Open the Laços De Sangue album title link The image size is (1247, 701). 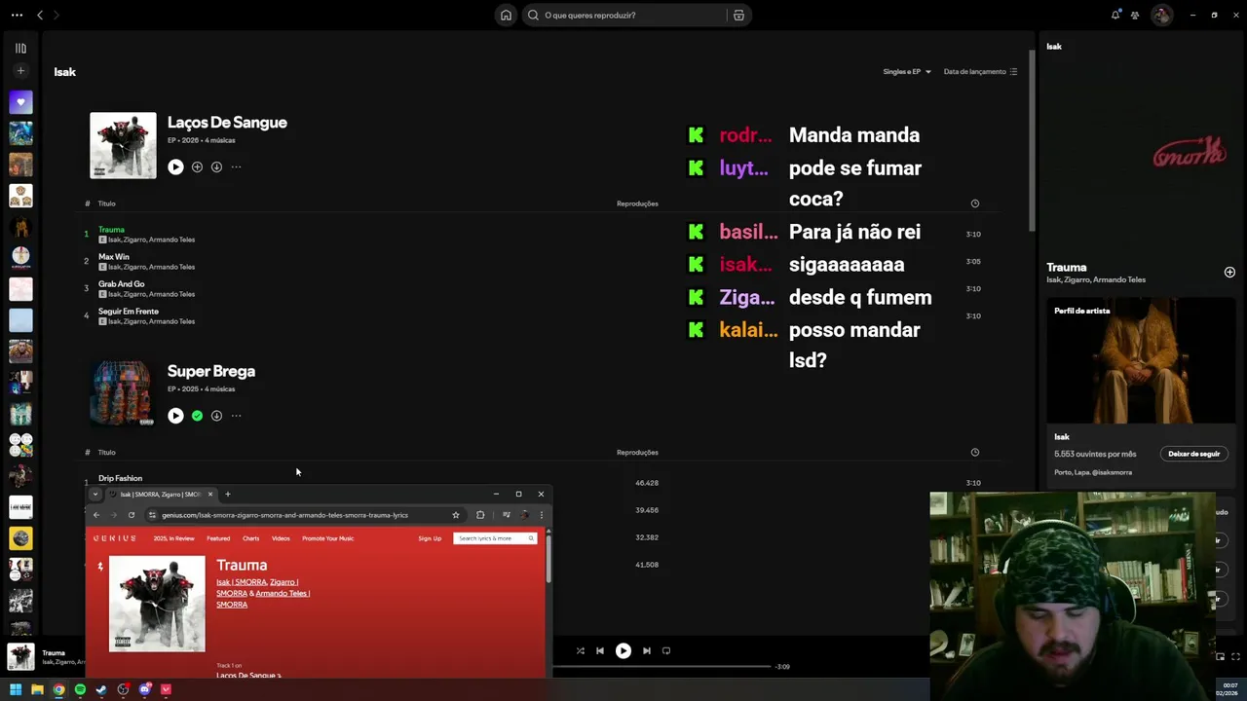click(227, 123)
